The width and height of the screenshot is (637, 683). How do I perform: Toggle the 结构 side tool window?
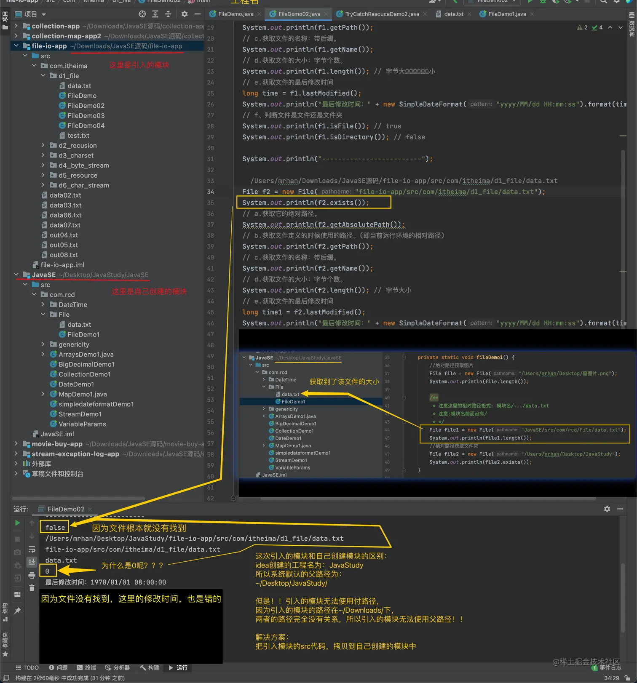[x=5, y=612]
